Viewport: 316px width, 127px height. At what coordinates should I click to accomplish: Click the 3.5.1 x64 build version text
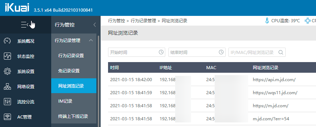(63, 10)
